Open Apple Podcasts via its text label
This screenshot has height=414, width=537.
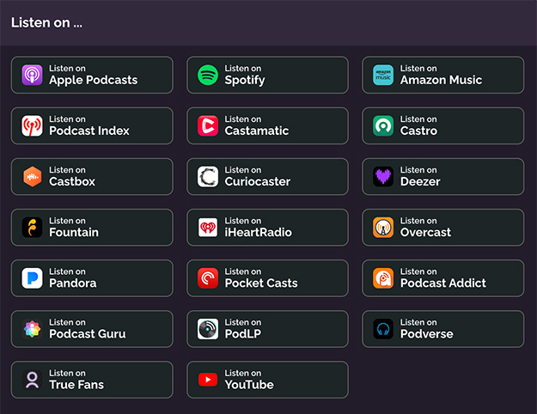click(93, 80)
